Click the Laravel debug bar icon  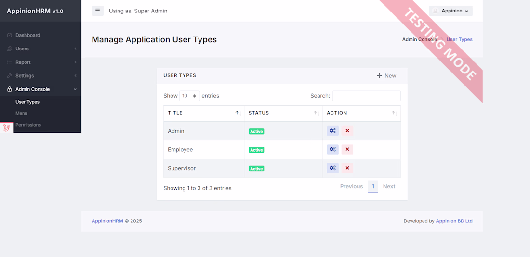pyautogui.click(x=6, y=128)
